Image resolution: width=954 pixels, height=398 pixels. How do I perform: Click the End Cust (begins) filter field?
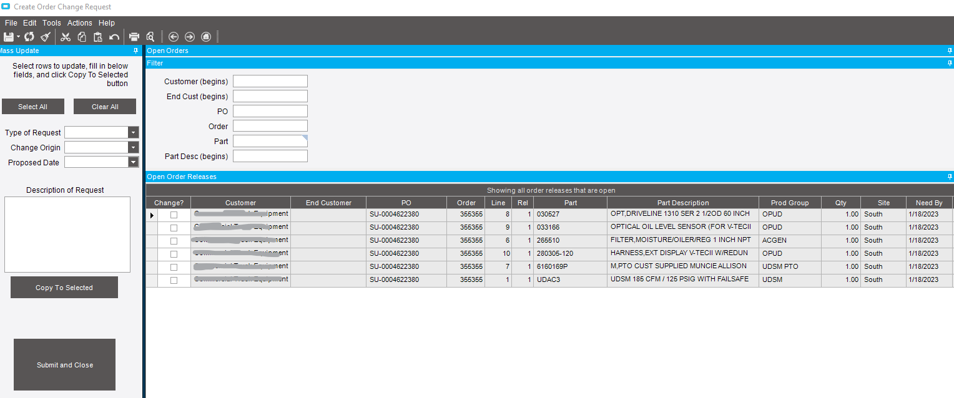270,96
